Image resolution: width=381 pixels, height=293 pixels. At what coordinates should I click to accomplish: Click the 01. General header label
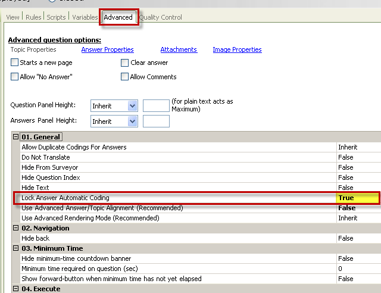pos(41,137)
